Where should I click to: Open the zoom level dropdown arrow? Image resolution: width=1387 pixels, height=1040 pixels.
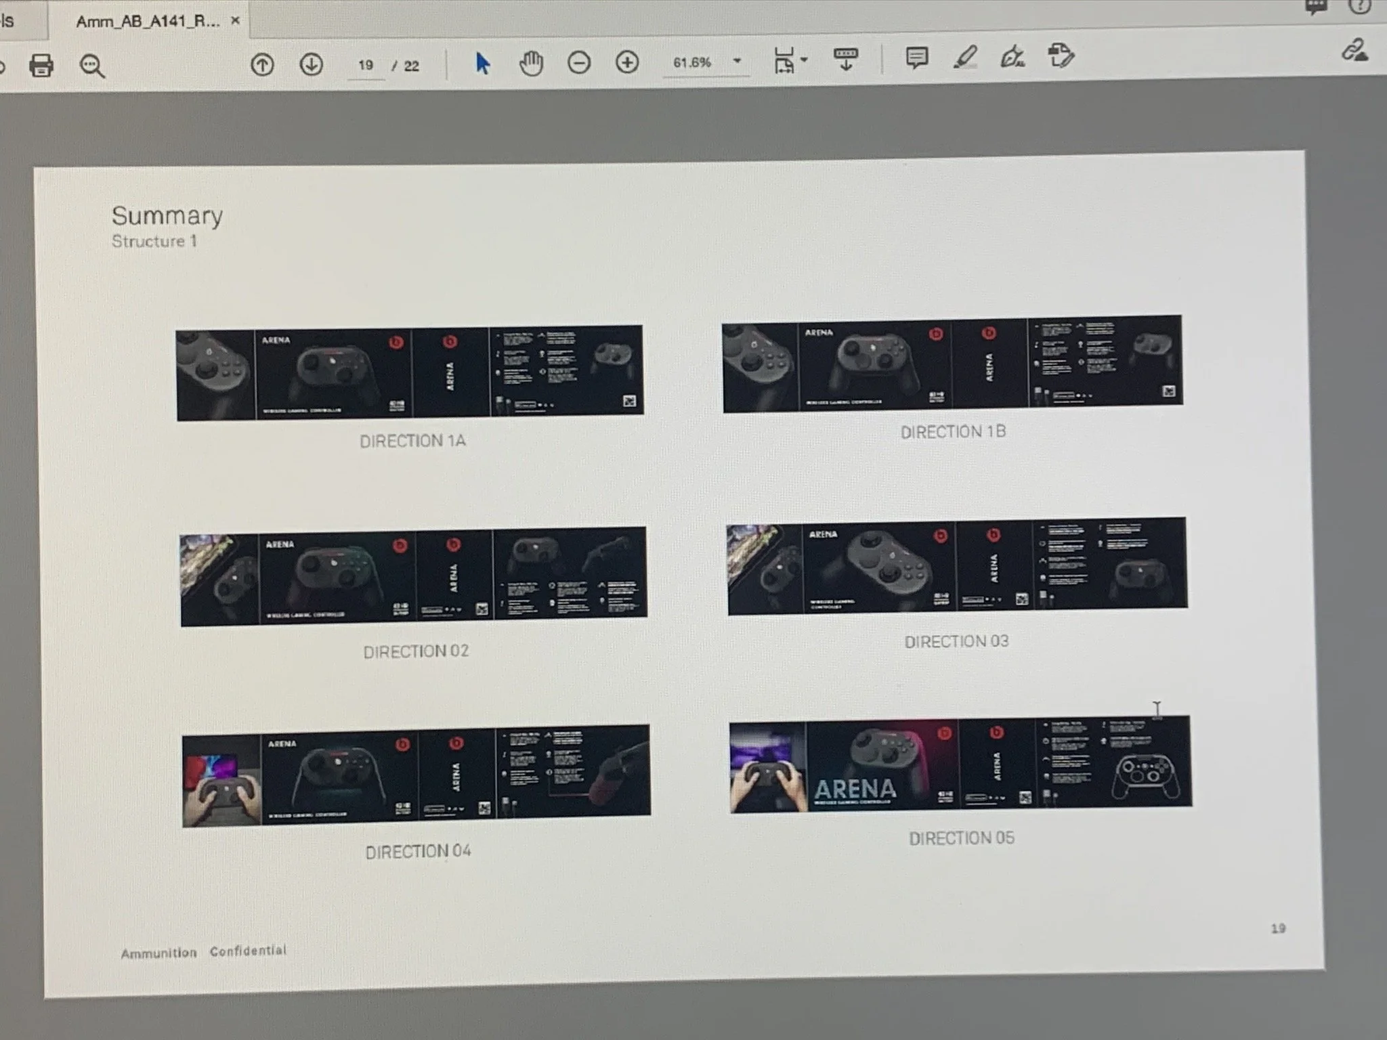click(738, 61)
